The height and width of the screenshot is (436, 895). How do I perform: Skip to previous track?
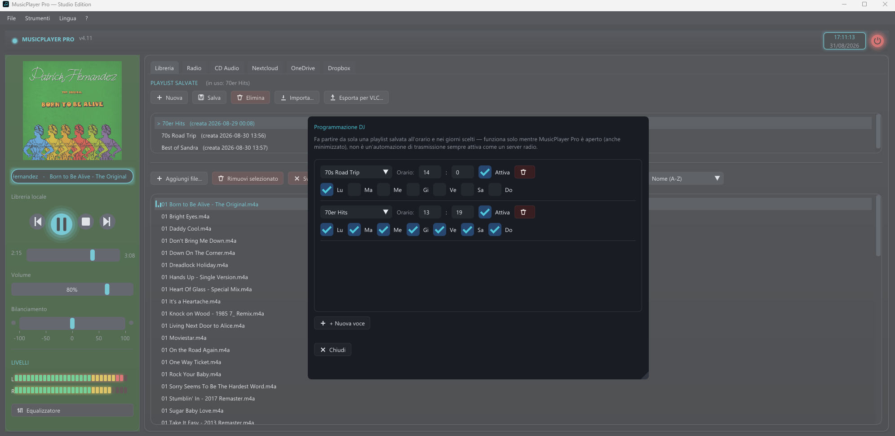38,222
